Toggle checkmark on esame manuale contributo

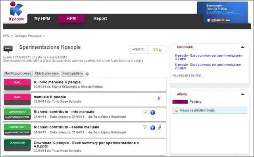[x=145, y=127]
